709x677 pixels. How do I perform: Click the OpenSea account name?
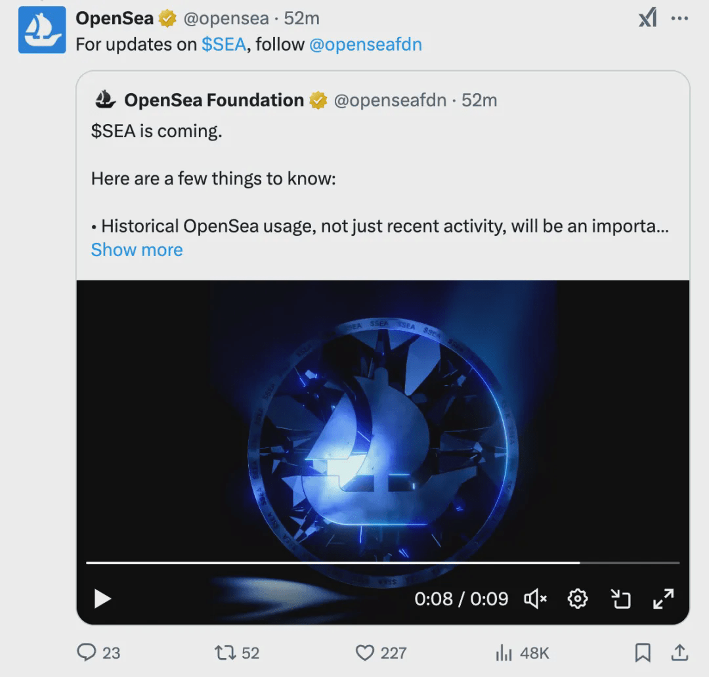(x=114, y=18)
